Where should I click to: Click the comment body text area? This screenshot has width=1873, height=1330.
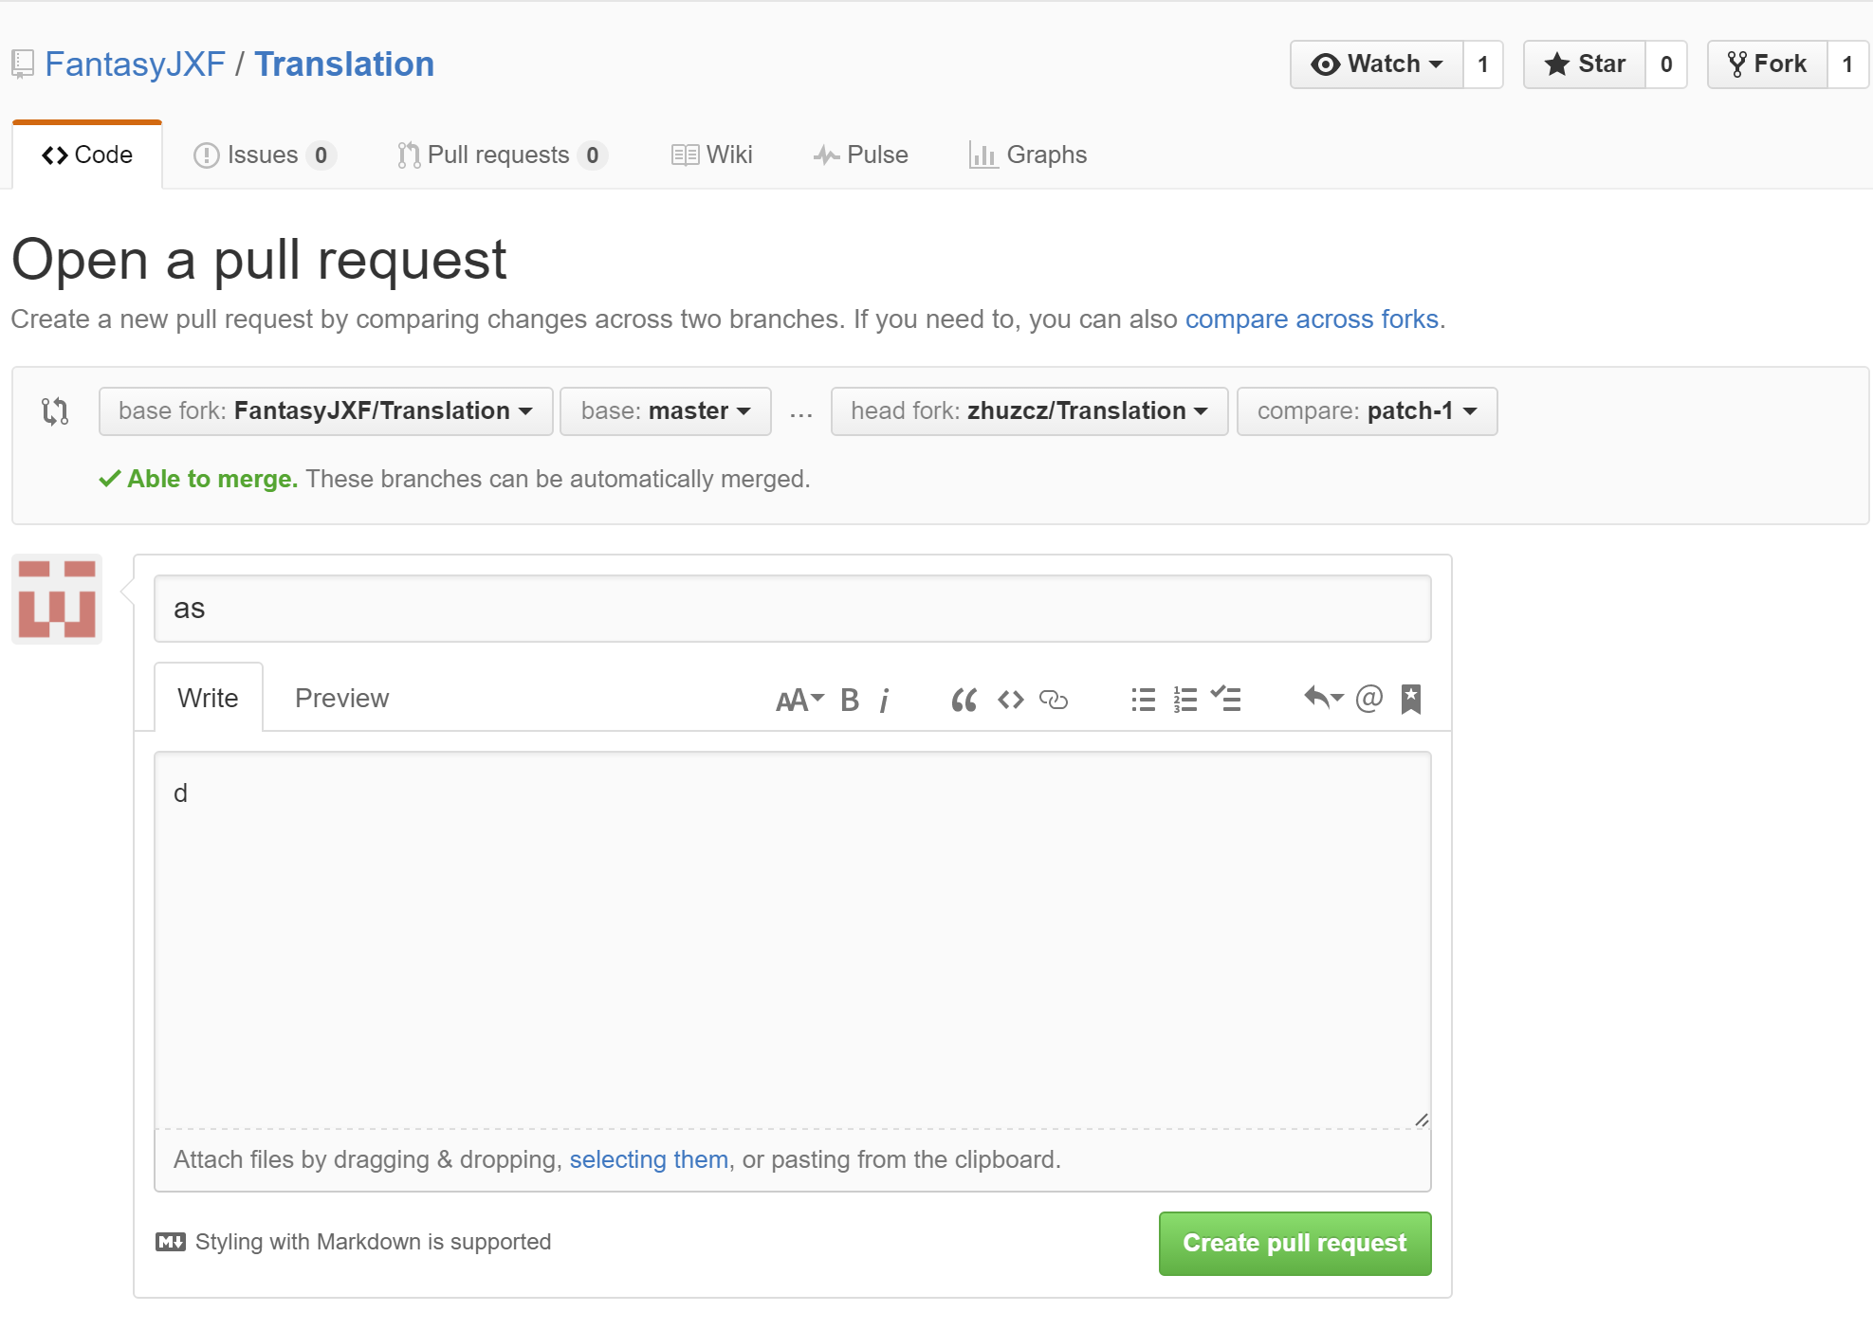(792, 940)
